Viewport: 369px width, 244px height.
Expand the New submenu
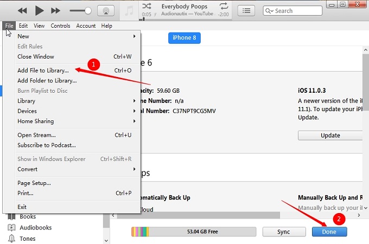click(77, 36)
